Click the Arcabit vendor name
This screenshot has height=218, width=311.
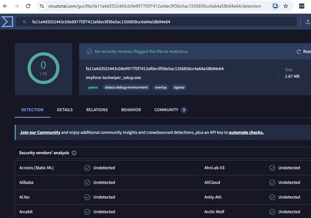(x=26, y=212)
